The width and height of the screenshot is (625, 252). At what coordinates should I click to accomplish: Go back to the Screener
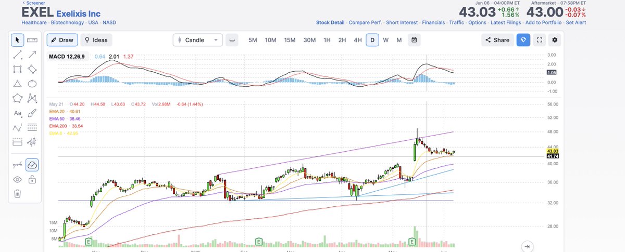(x=33, y=3)
